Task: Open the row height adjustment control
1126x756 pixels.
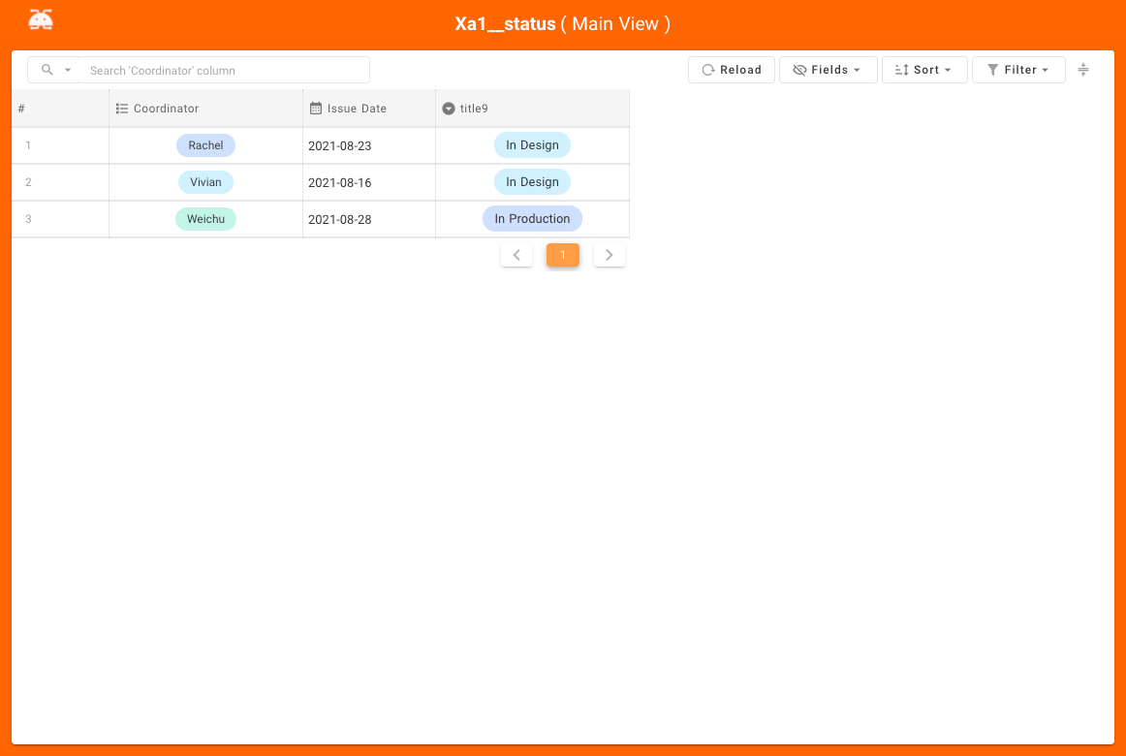Action: pyautogui.click(x=1082, y=69)
